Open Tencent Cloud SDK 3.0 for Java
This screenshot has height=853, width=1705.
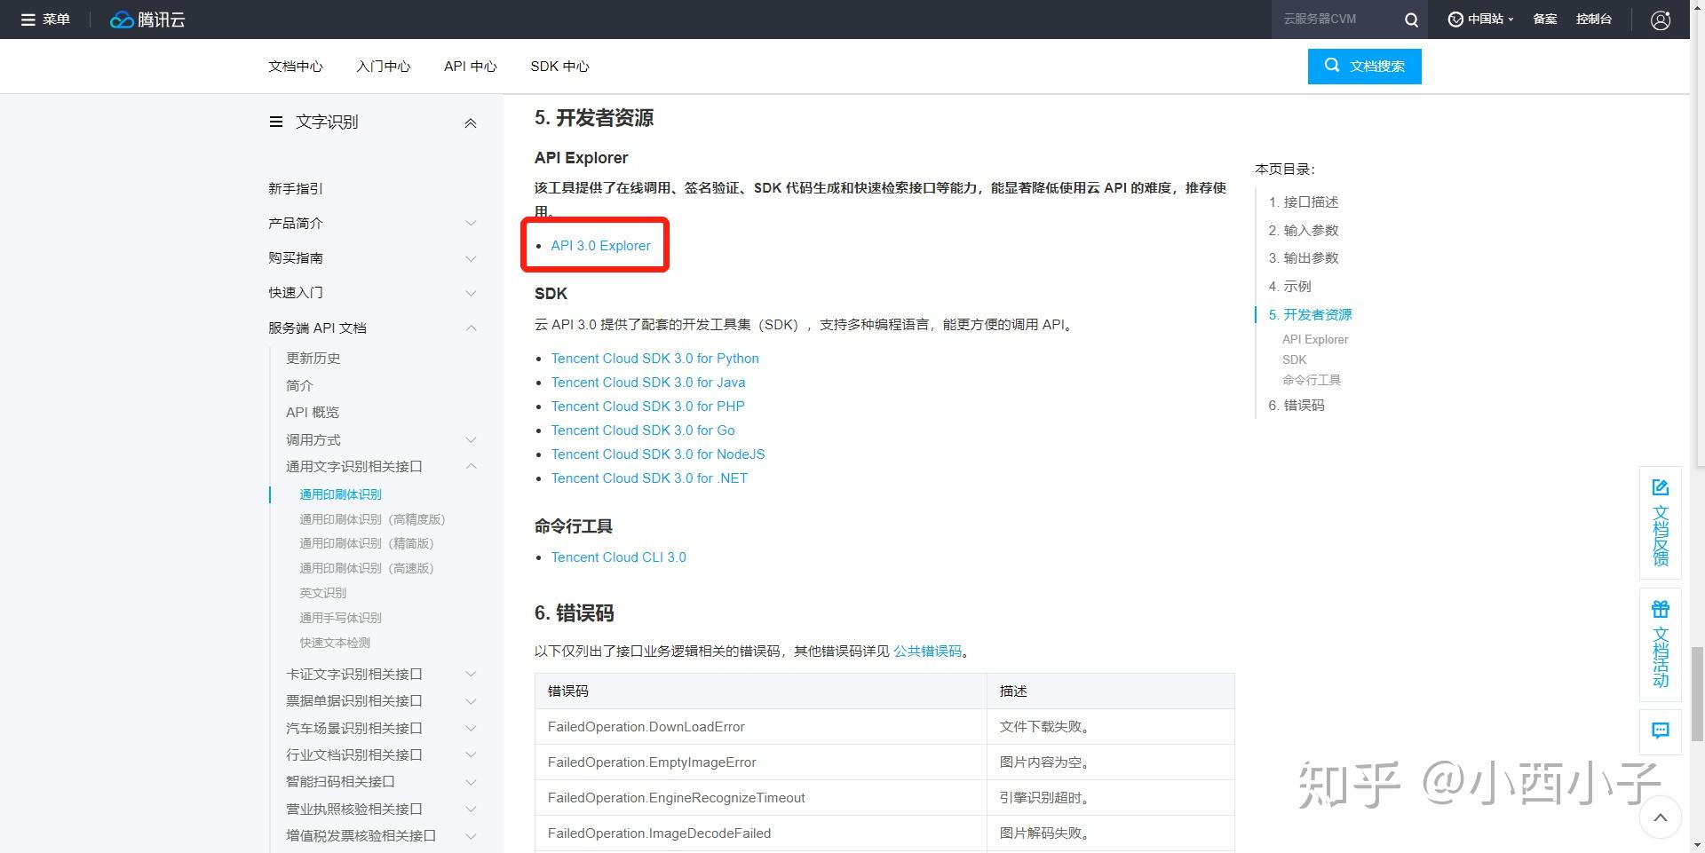coord(648,383)
